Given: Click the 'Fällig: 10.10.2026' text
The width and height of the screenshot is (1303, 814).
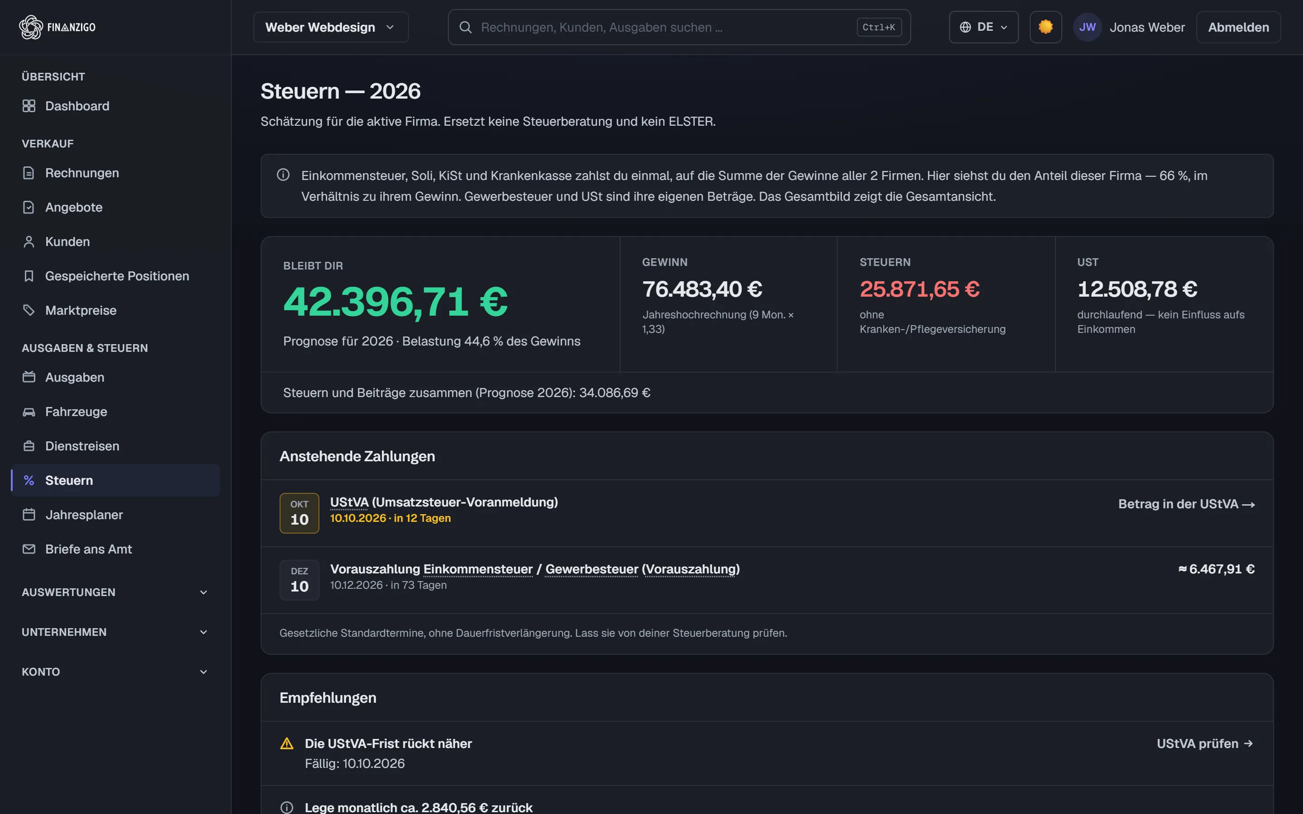Looking at the screenshot, I should (355, 763).
